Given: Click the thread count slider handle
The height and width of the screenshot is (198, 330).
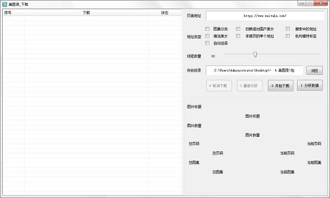Looking at the screenshot, I should (x=255, y=54).
